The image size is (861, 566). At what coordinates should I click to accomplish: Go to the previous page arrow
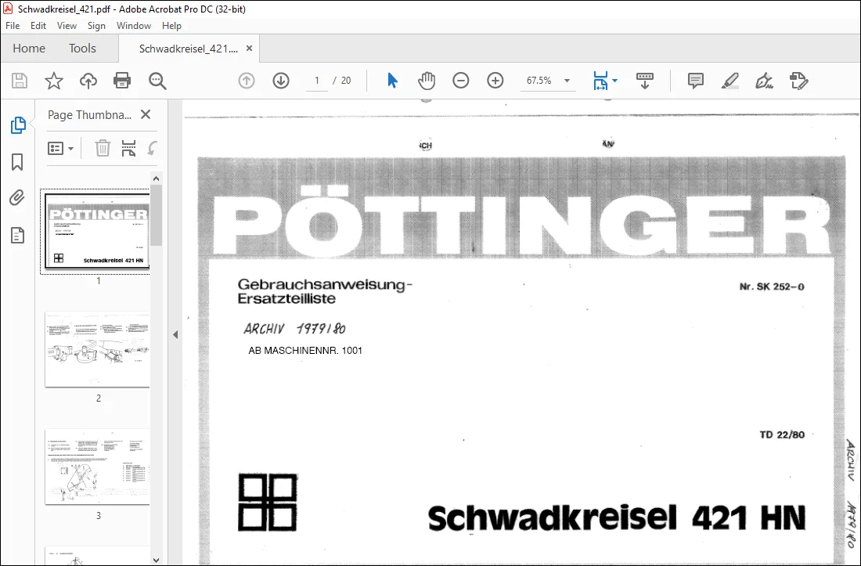[247, 81]
